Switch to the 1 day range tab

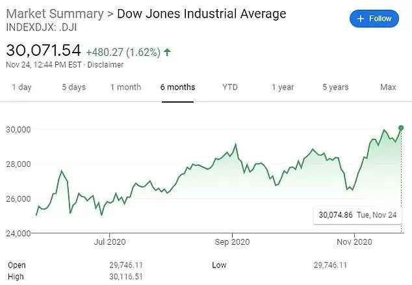21,87
